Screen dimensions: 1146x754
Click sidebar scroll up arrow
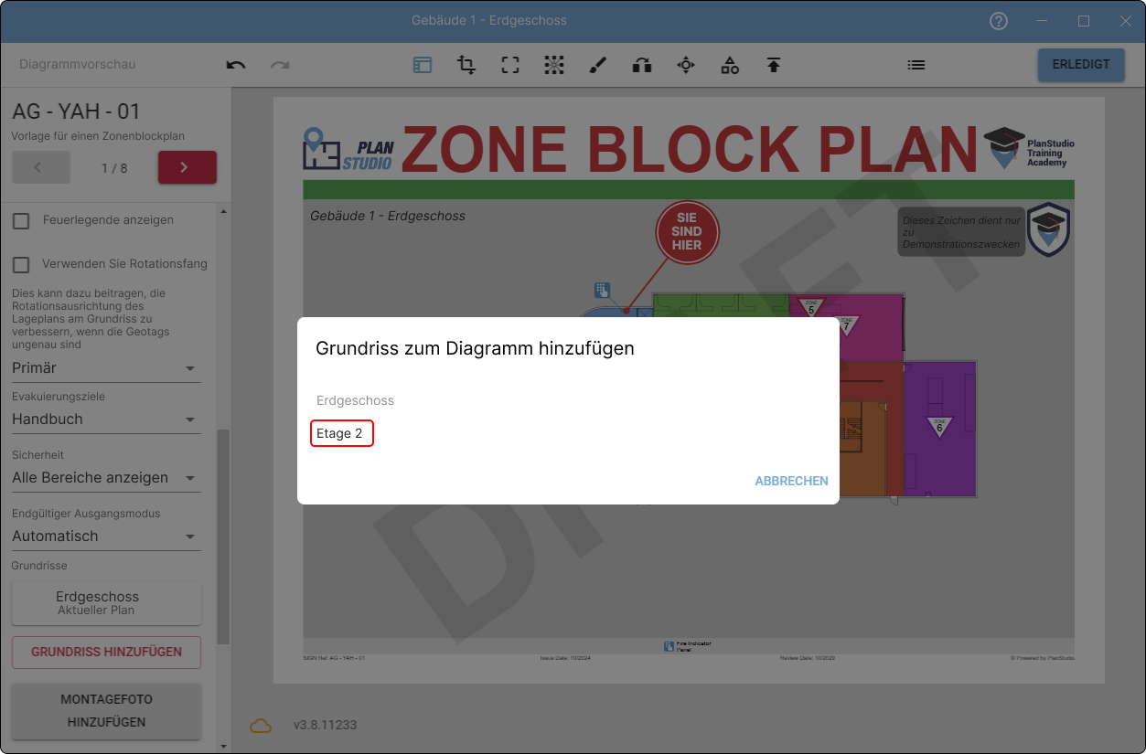(223, 211)
